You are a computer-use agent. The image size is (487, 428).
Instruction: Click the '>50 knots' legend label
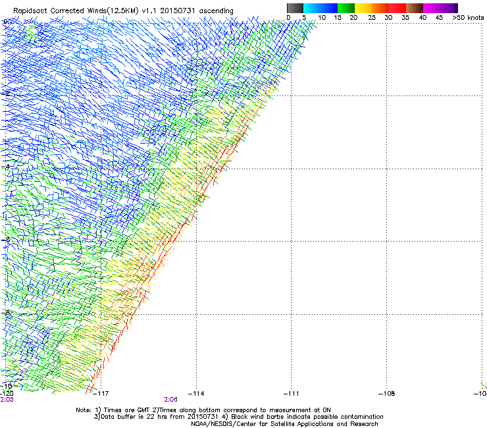coord(468,17)
